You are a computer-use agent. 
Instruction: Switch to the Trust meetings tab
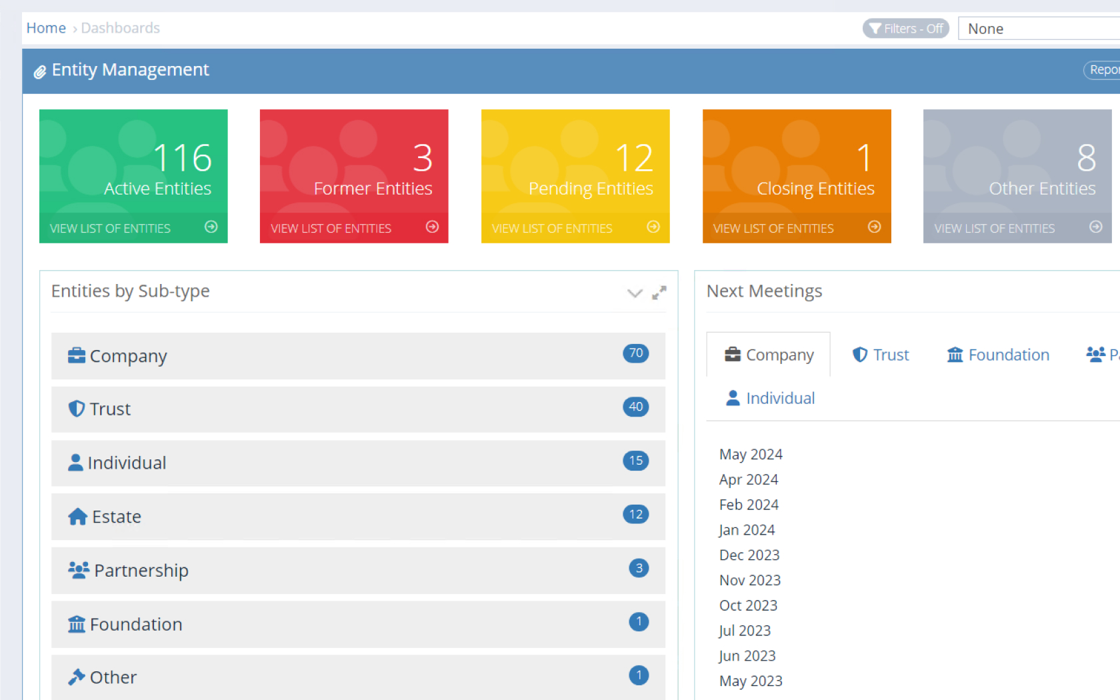881,355
